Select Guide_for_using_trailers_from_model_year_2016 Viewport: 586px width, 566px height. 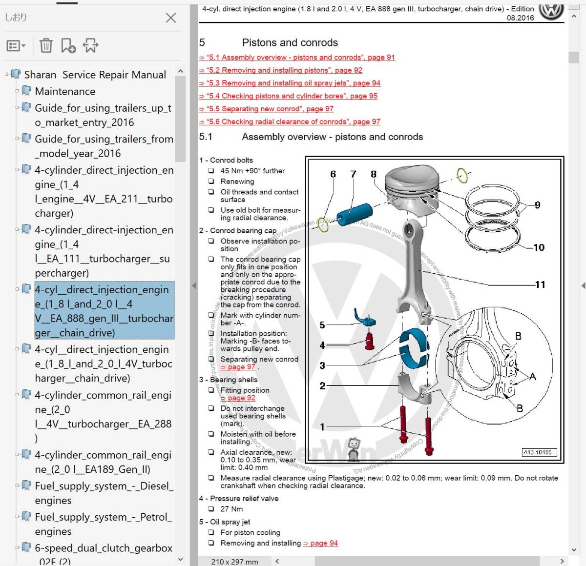pos(104,146)
